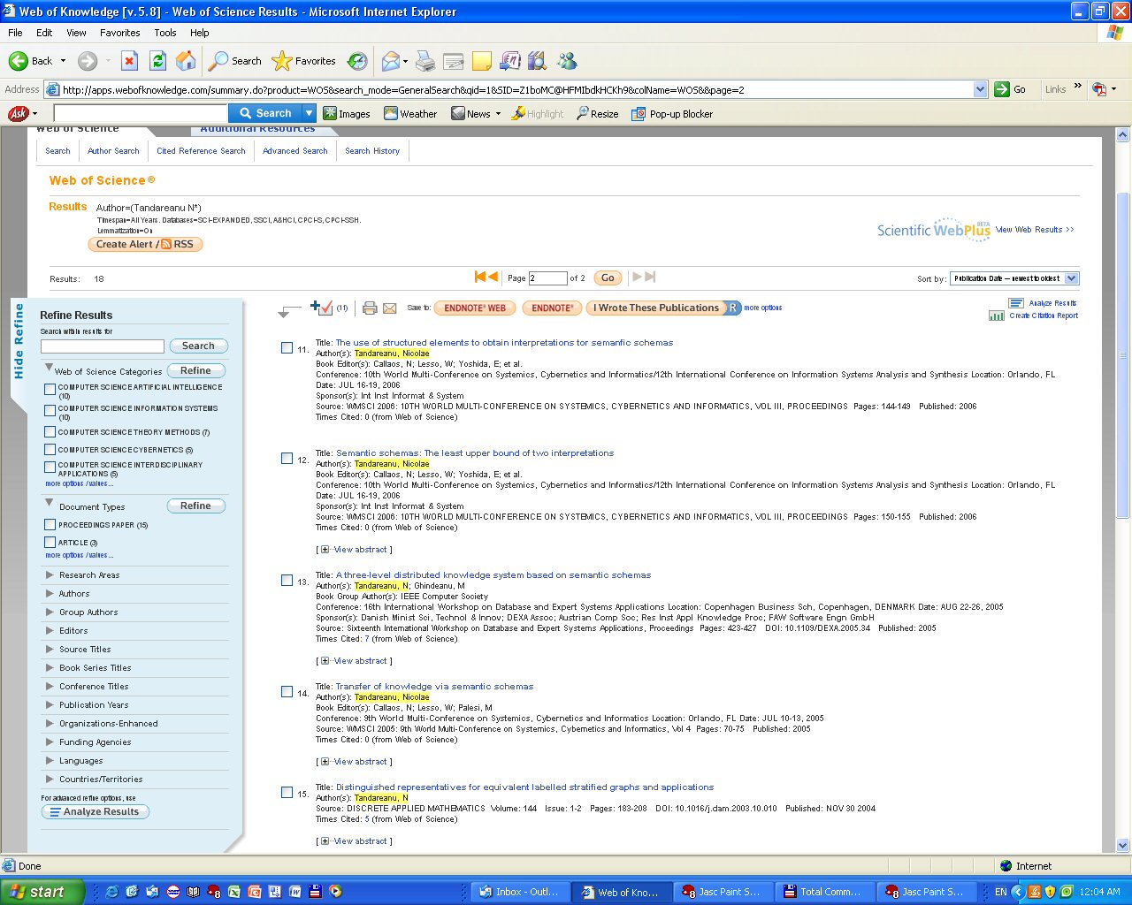Open the Tools menu
The image size is (1132, 905).
[x=165, y=33]
